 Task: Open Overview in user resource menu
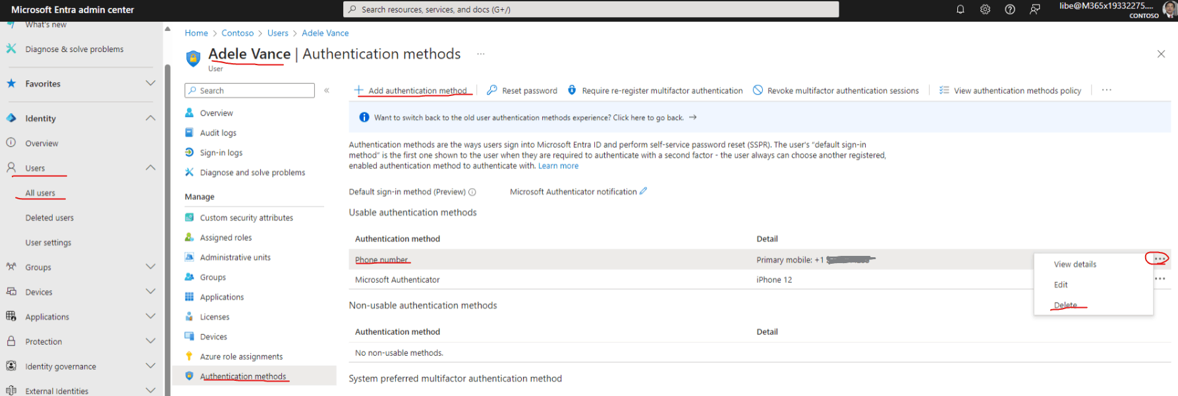(x=216, y=113)
